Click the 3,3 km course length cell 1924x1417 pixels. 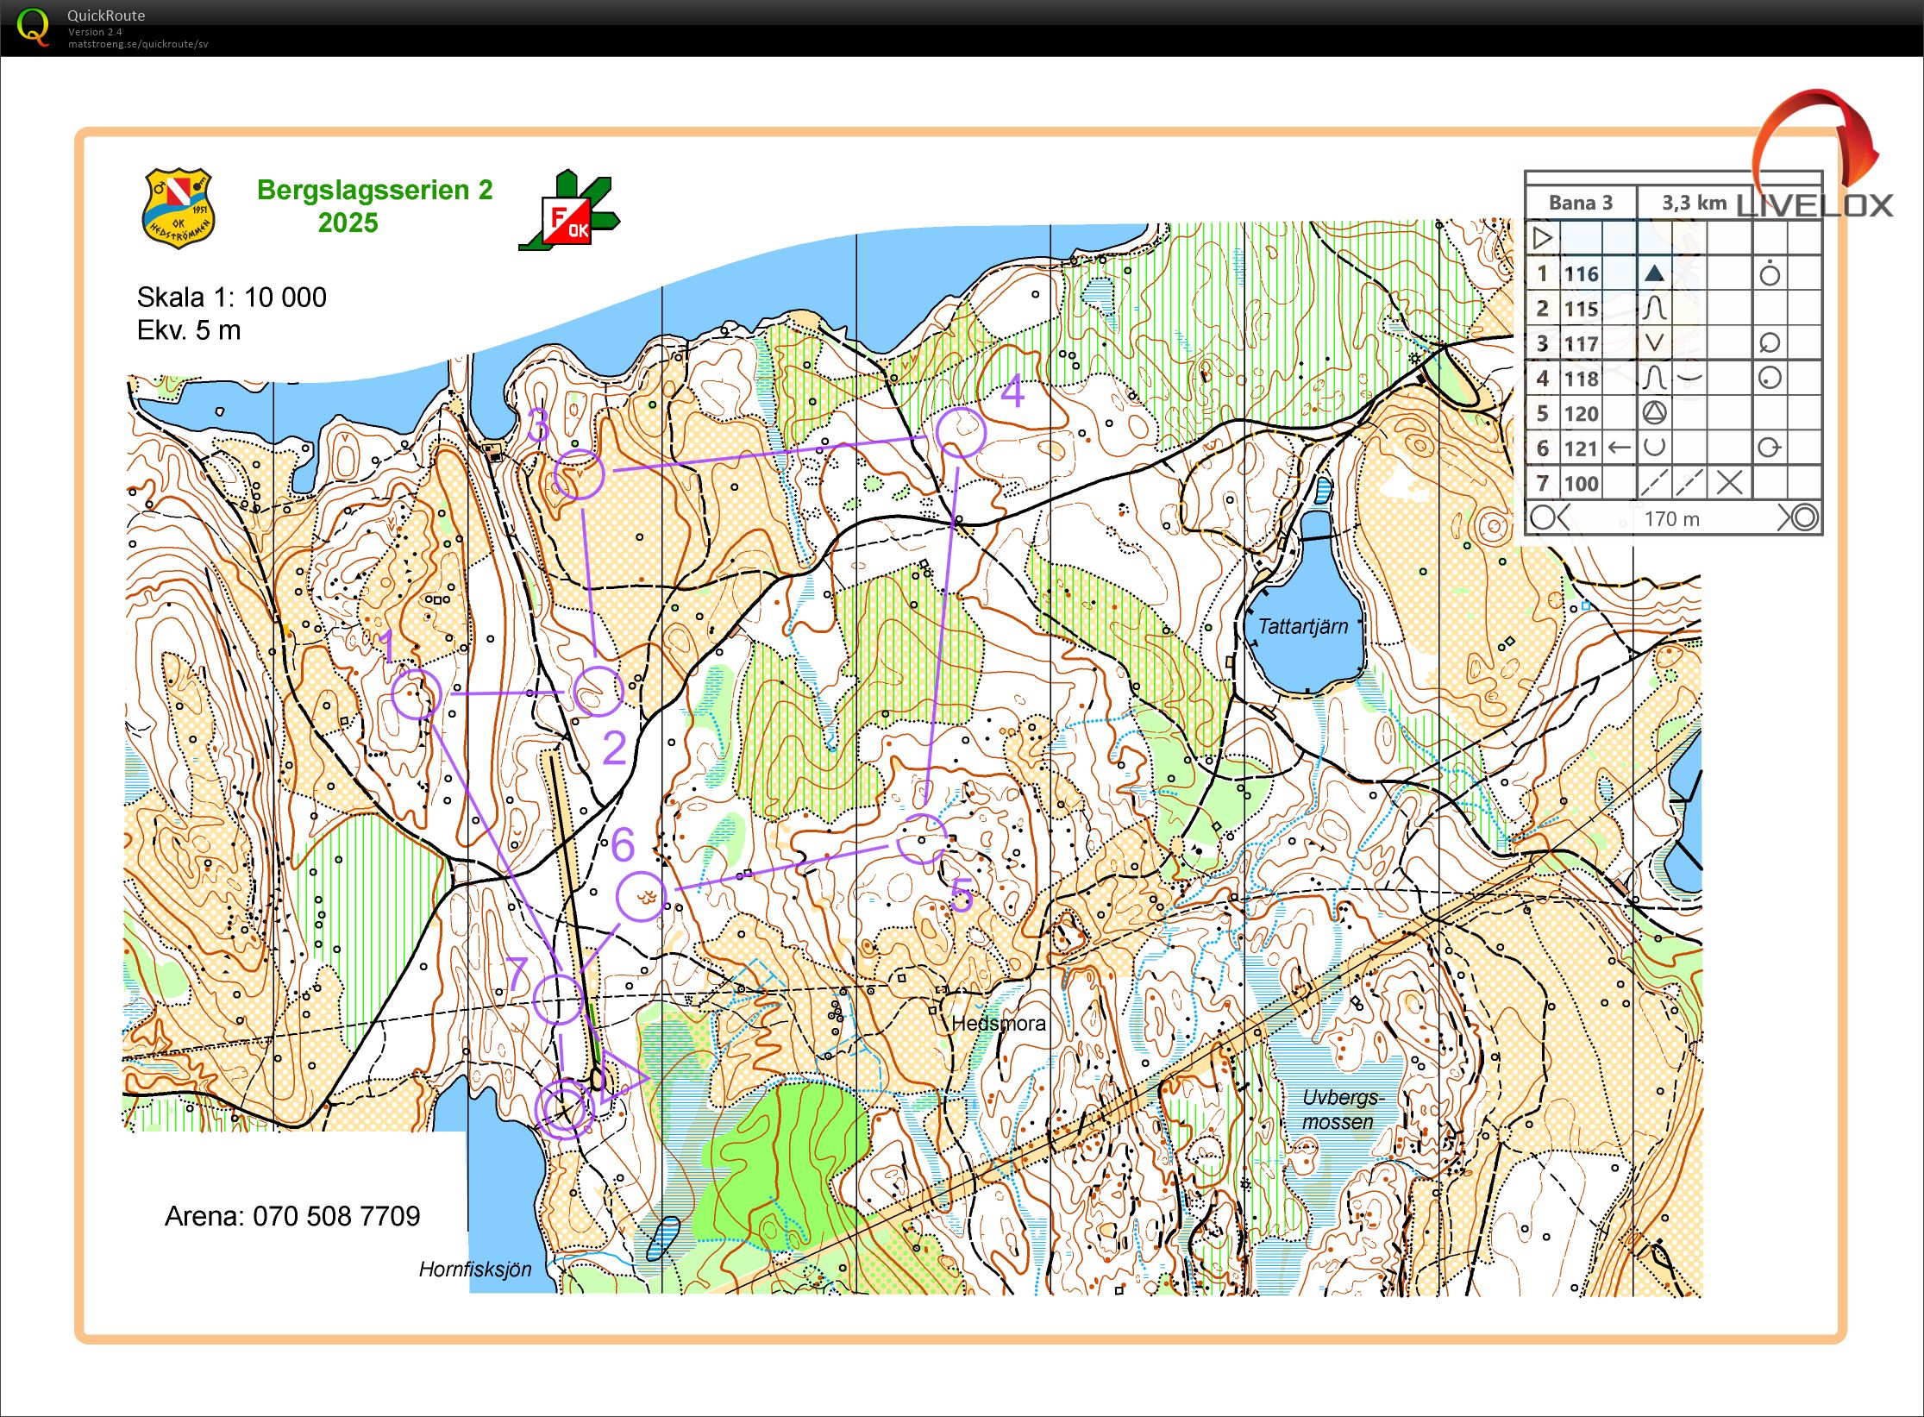click(x=1695, y=203)
